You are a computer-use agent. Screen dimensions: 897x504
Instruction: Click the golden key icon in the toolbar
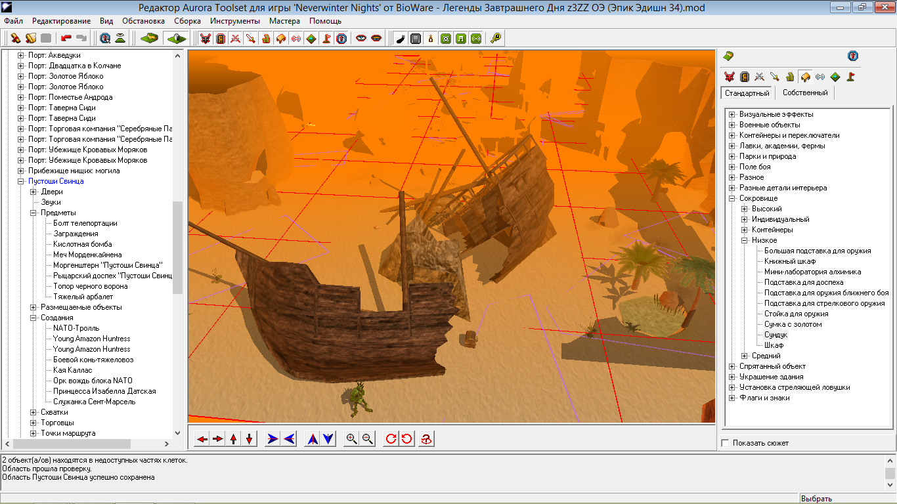496,39
